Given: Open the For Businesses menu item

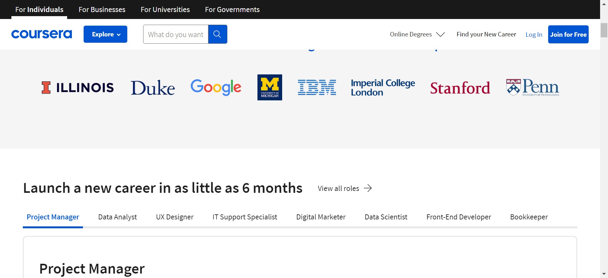Looking at the screenshot, I should point(102,9).
